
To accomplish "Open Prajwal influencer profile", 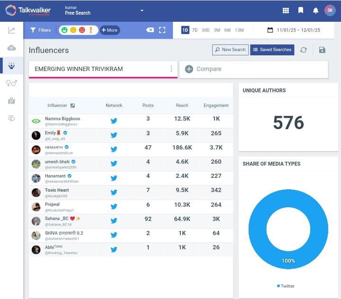I will point(52,204).
